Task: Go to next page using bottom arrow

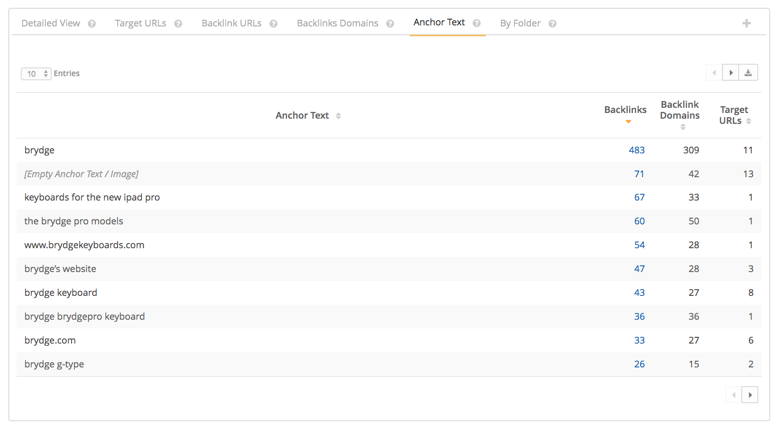Action: [x=750, y=395]
